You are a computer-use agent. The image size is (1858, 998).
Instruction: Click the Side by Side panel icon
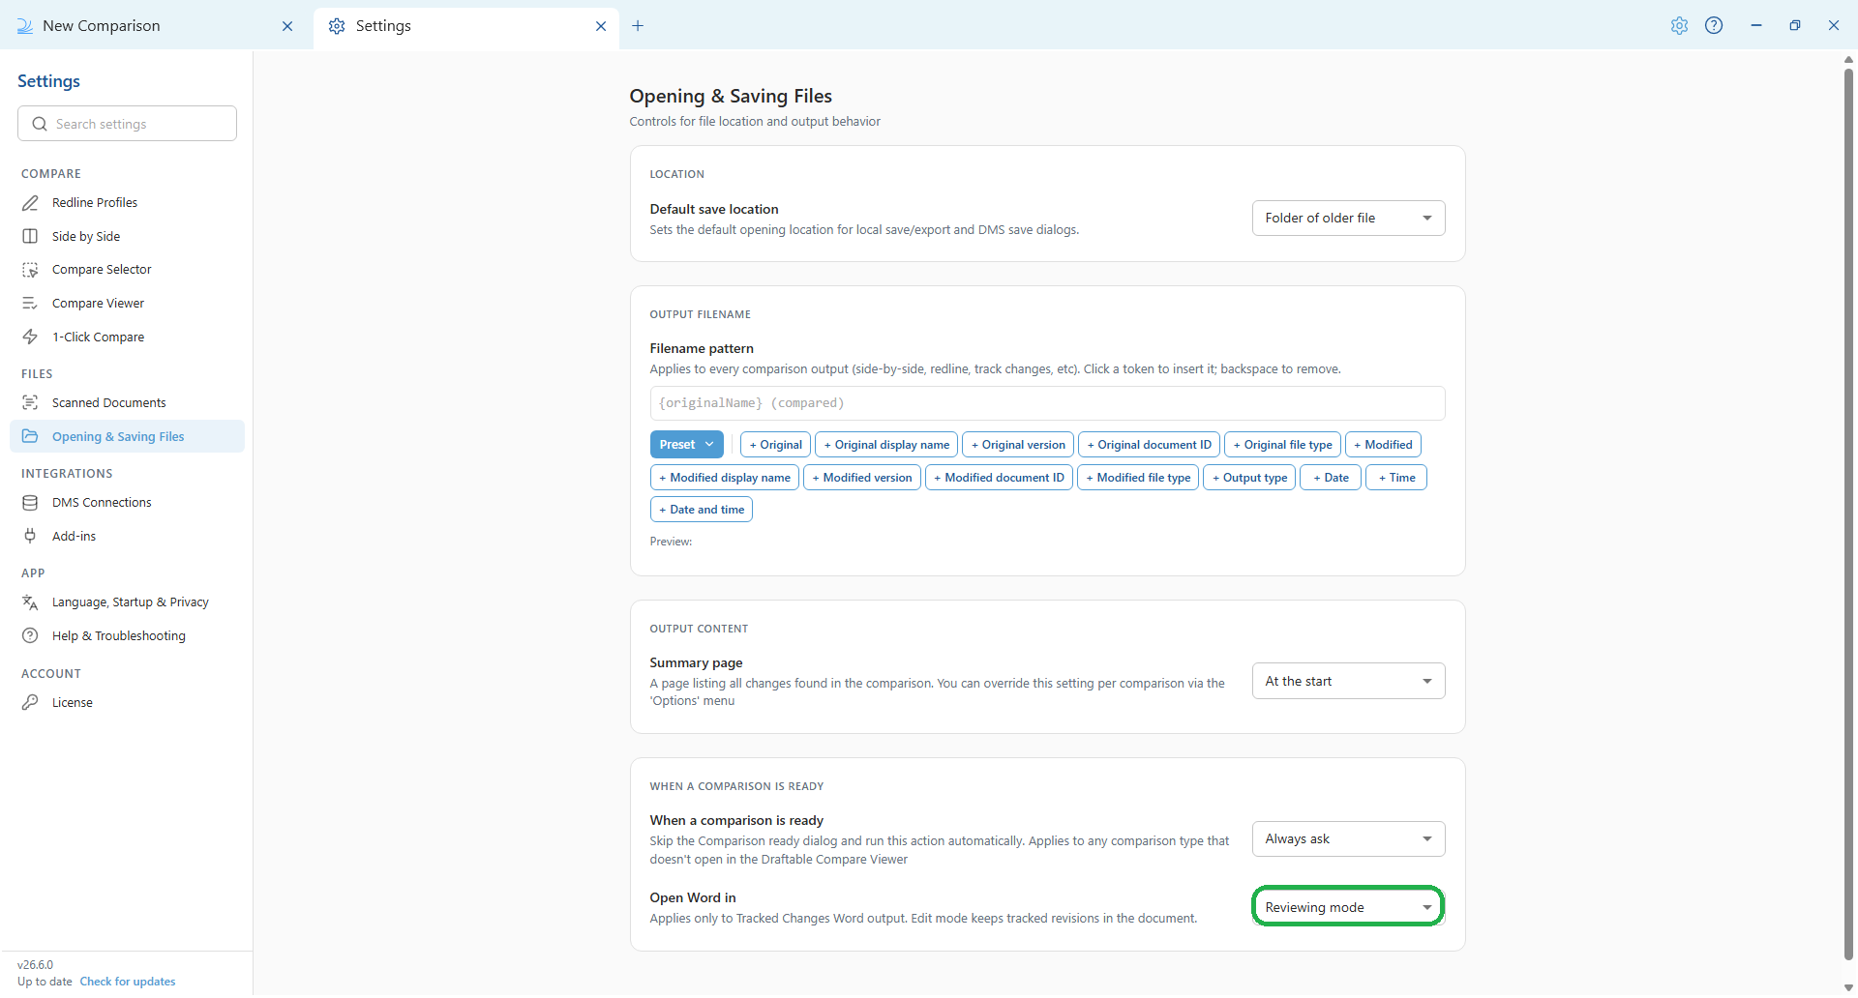[x=30, y=237]
